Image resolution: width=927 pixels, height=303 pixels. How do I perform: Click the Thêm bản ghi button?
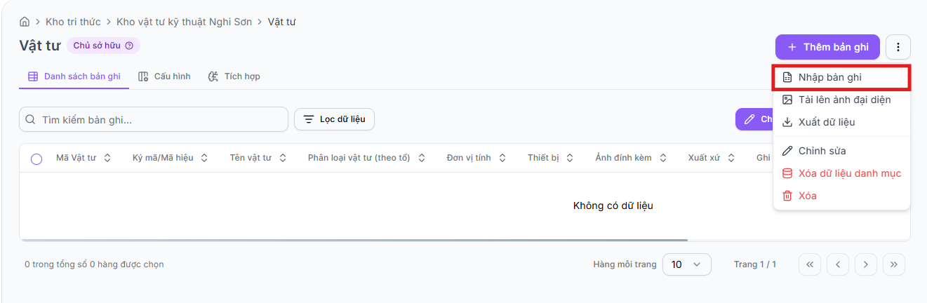pyautogui.click(x=828, y=47)
